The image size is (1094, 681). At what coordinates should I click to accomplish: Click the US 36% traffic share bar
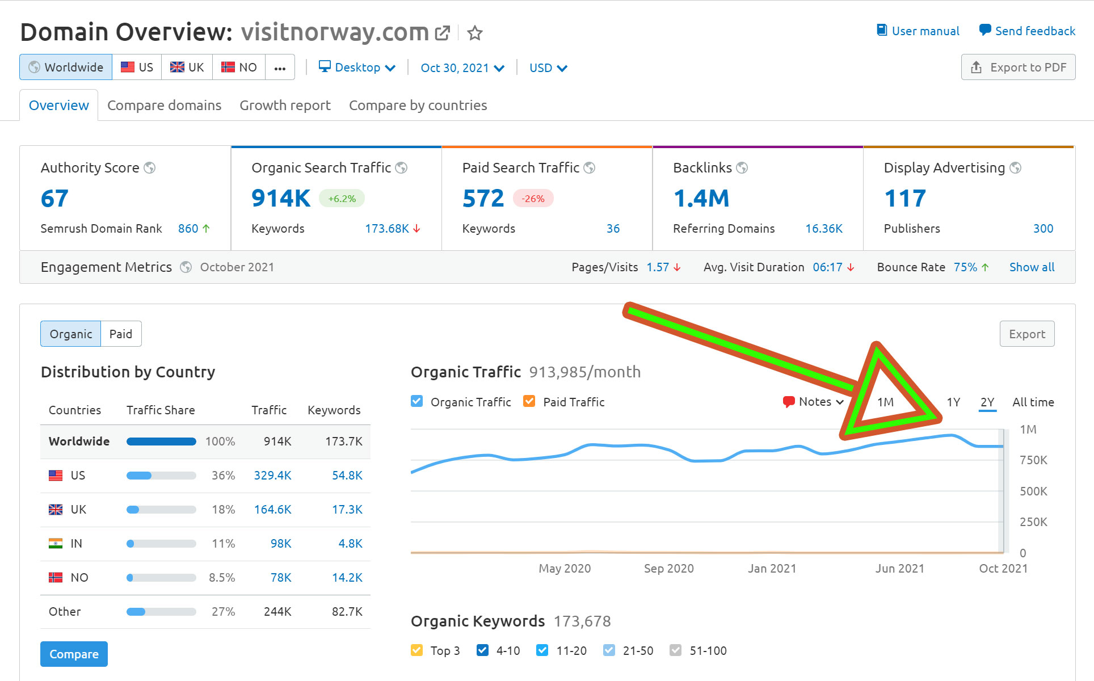tap(161, 476)
